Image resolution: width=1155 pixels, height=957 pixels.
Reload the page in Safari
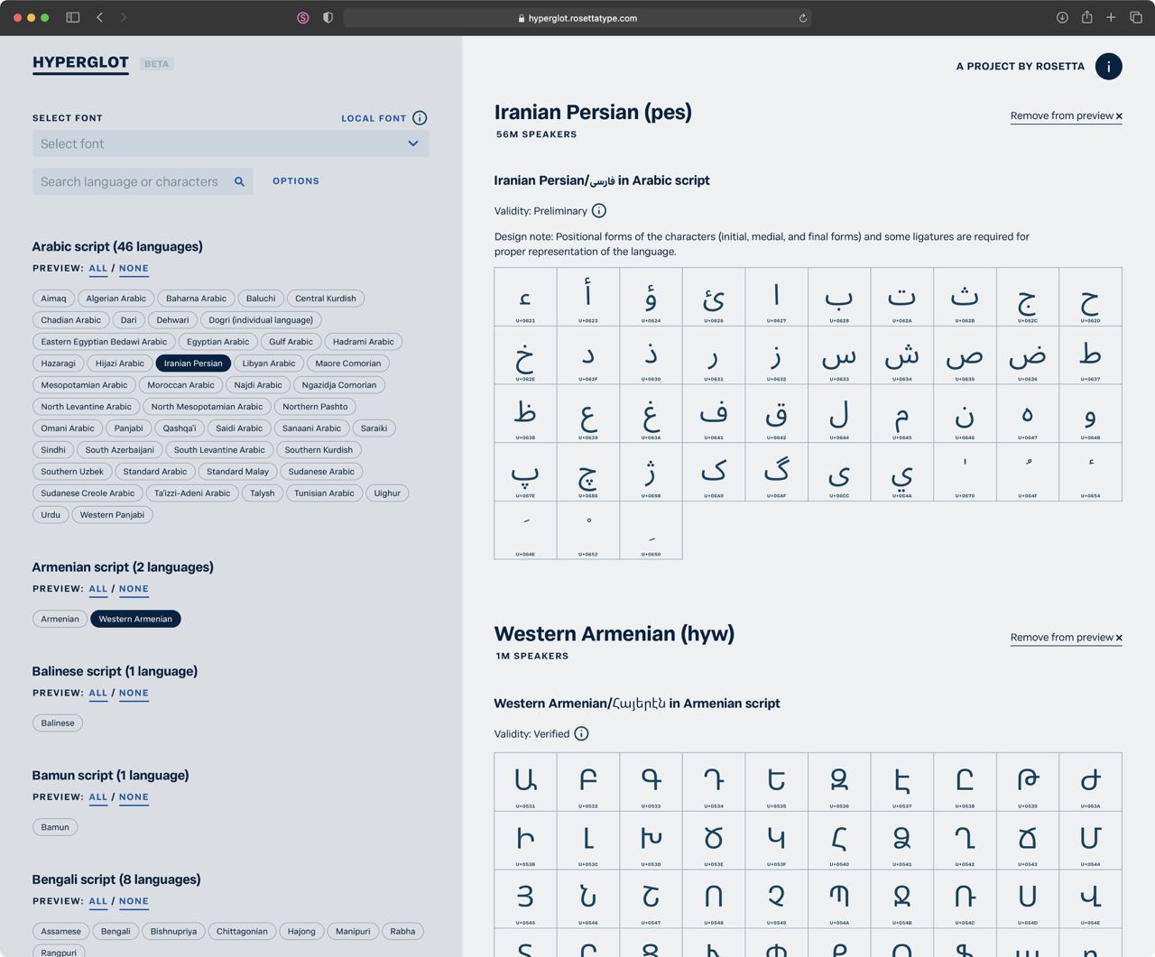[x=802, y=18]
